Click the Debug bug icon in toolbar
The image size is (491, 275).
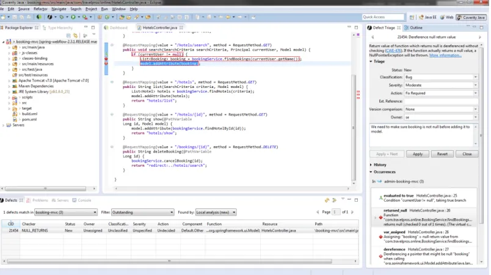pos(62,17)
